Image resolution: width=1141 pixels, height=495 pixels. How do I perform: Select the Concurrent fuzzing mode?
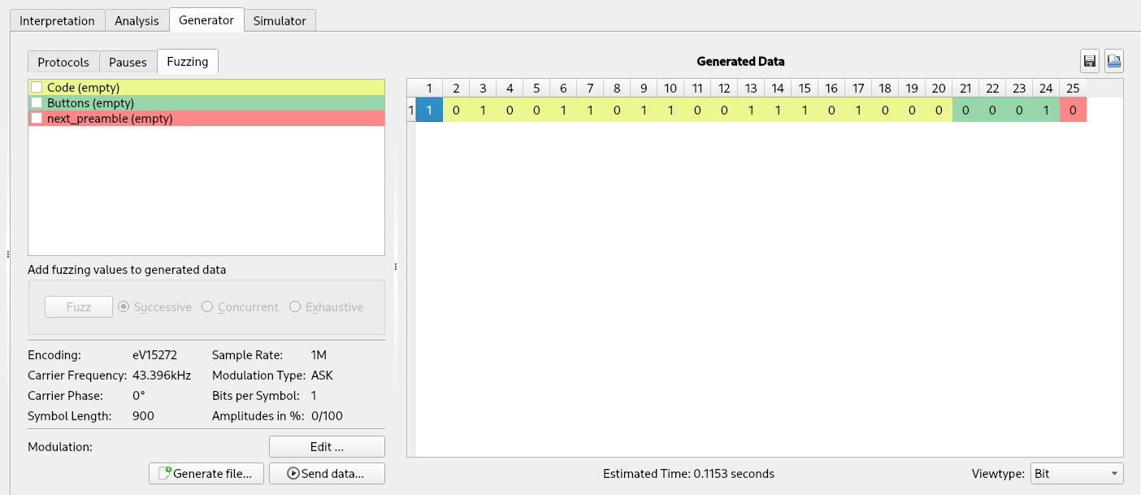click(x=207, y=307)
